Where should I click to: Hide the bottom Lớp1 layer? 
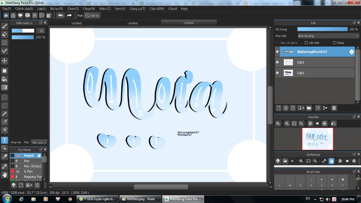tap(277, 73)
